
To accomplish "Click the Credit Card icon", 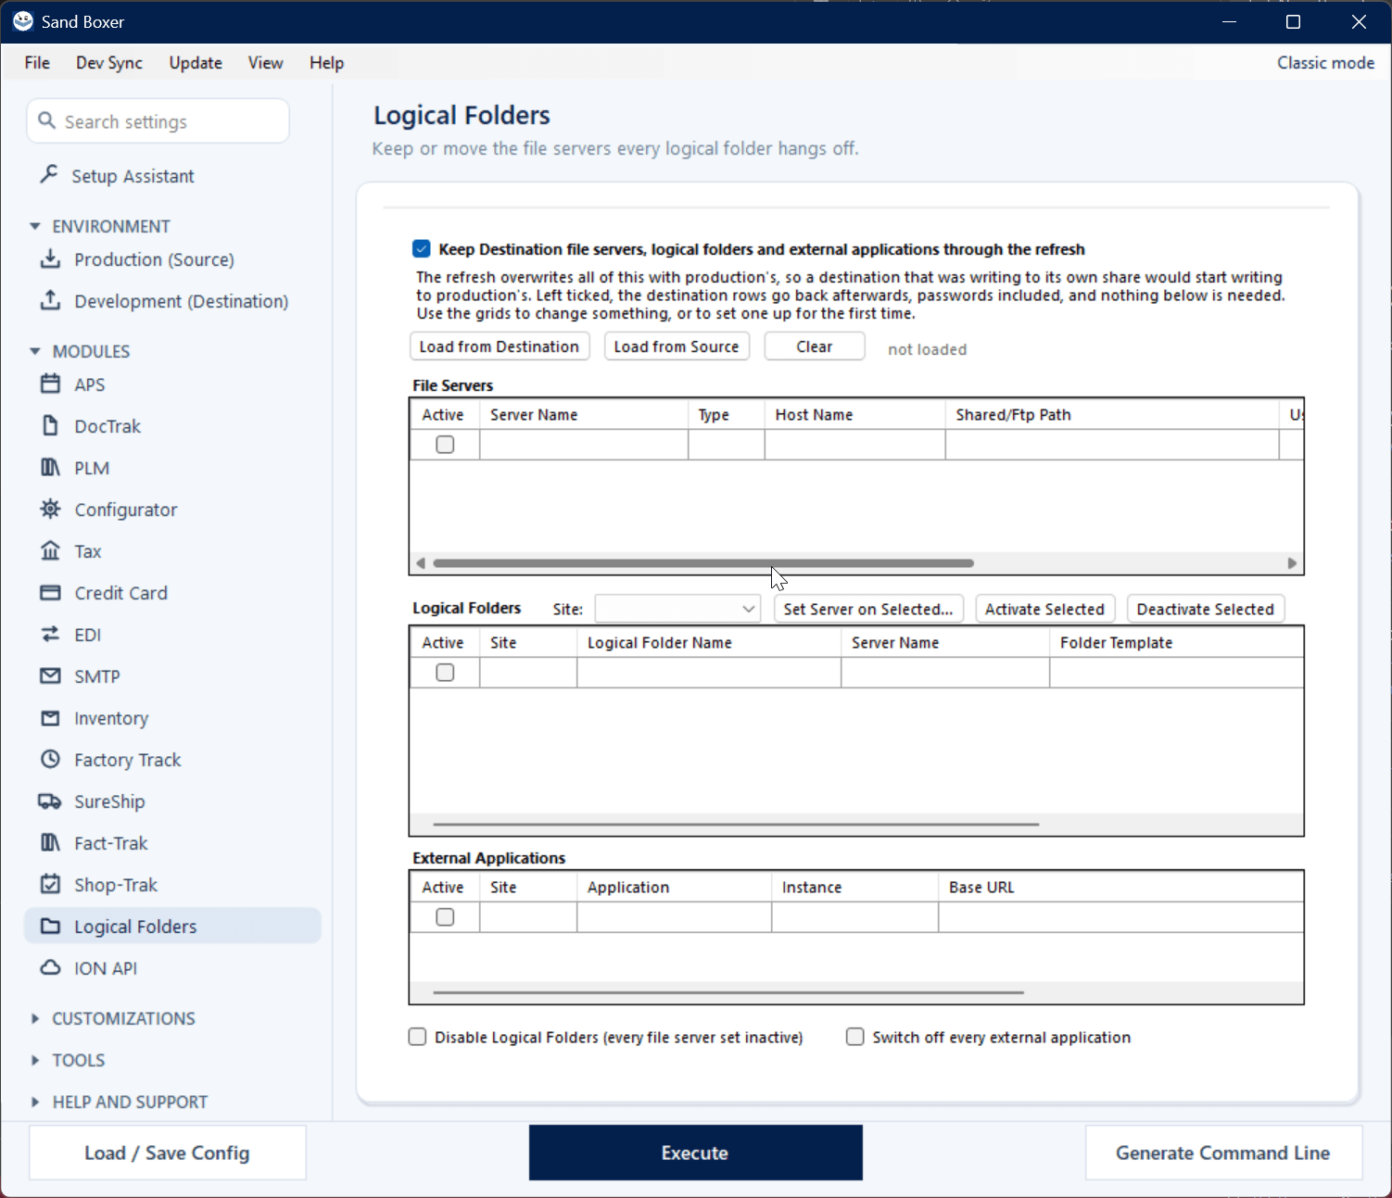I will click(50, 592).
